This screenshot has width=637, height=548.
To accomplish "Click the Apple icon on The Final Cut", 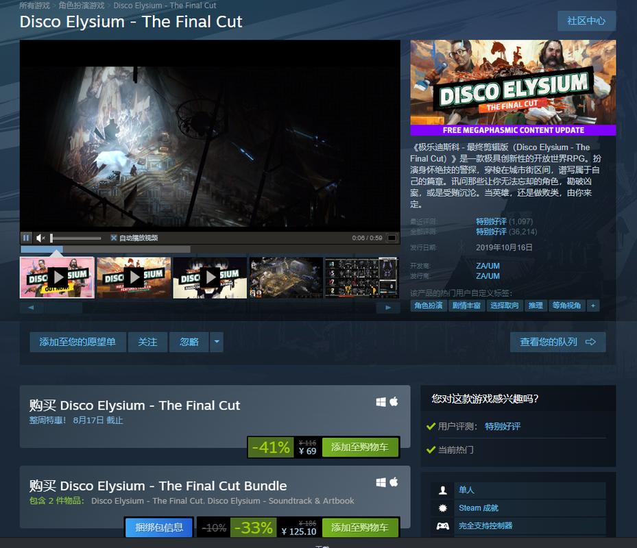I will 394,401.
